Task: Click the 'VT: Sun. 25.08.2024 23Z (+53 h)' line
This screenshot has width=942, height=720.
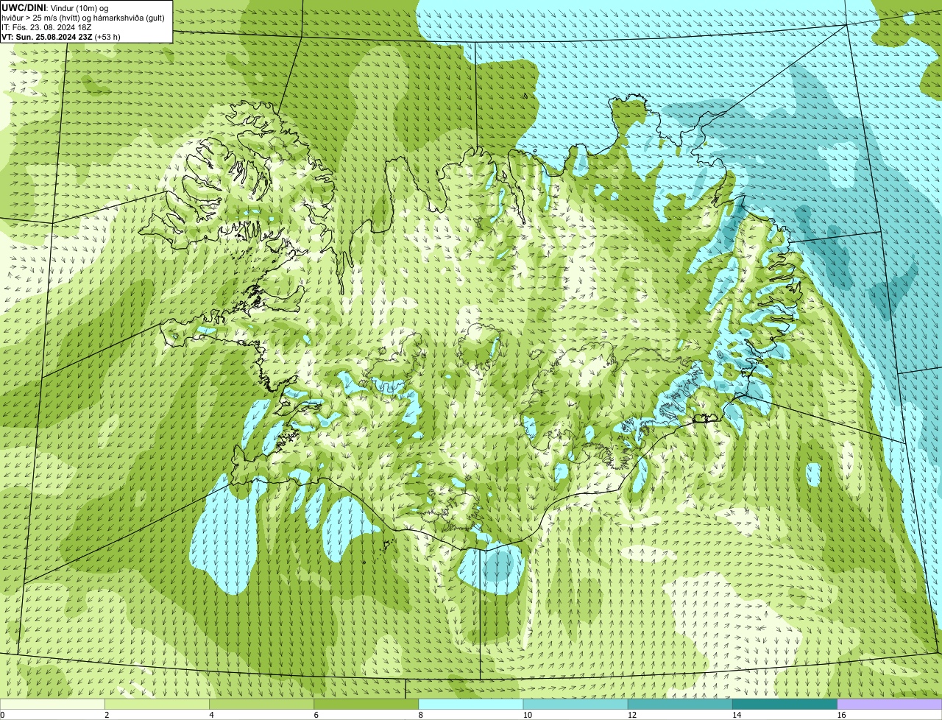Action: pos(61,36)
